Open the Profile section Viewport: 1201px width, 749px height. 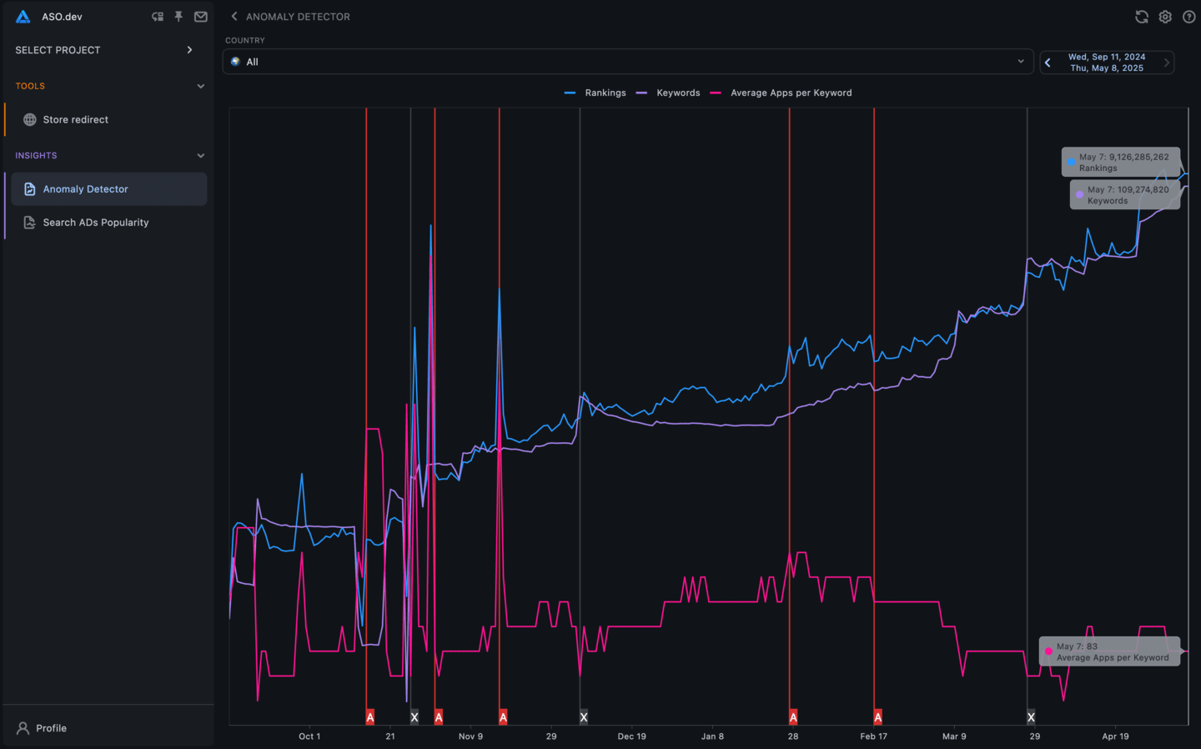(x=50, y=727)
